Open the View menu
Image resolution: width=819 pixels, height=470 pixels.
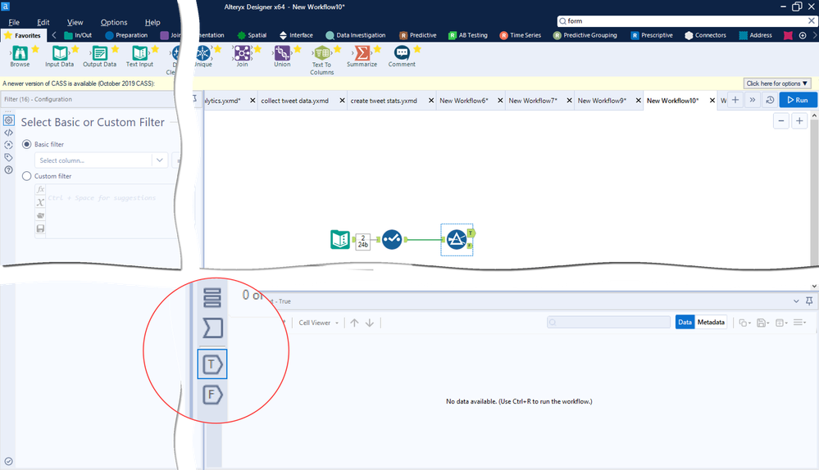point(75,22)
